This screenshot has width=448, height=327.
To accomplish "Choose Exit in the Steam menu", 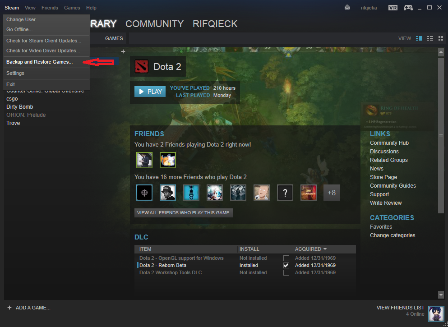I will click(x=46, y=84).
